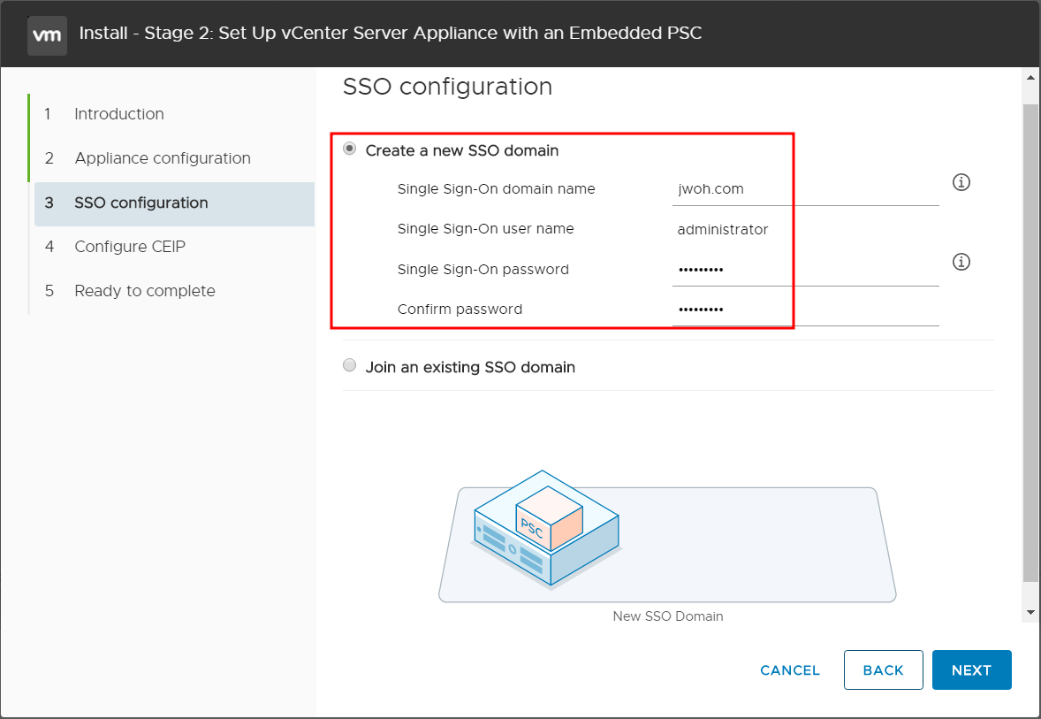1041x719 pixels.
Task: Select Create a new SSO domain radio
Action: pos(349,149)
